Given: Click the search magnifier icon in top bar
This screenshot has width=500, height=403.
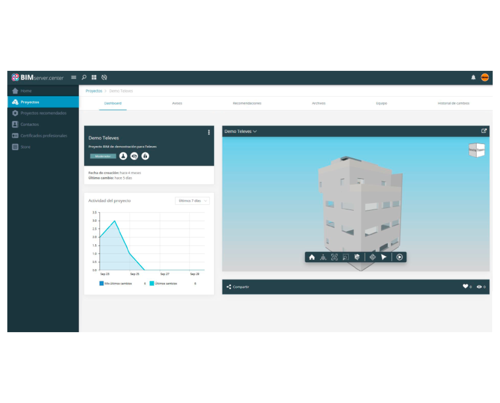Looking at the screenshot, I should (84, 77).
